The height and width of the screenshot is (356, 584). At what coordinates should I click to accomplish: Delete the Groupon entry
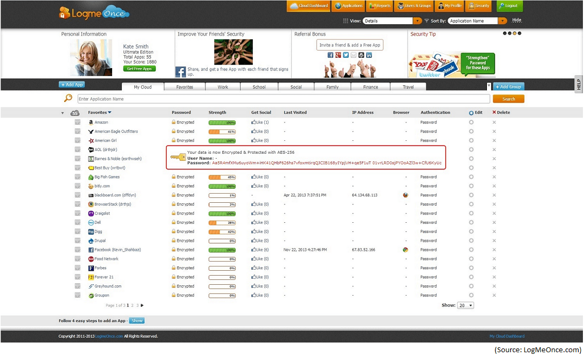[x=494, y=295]
